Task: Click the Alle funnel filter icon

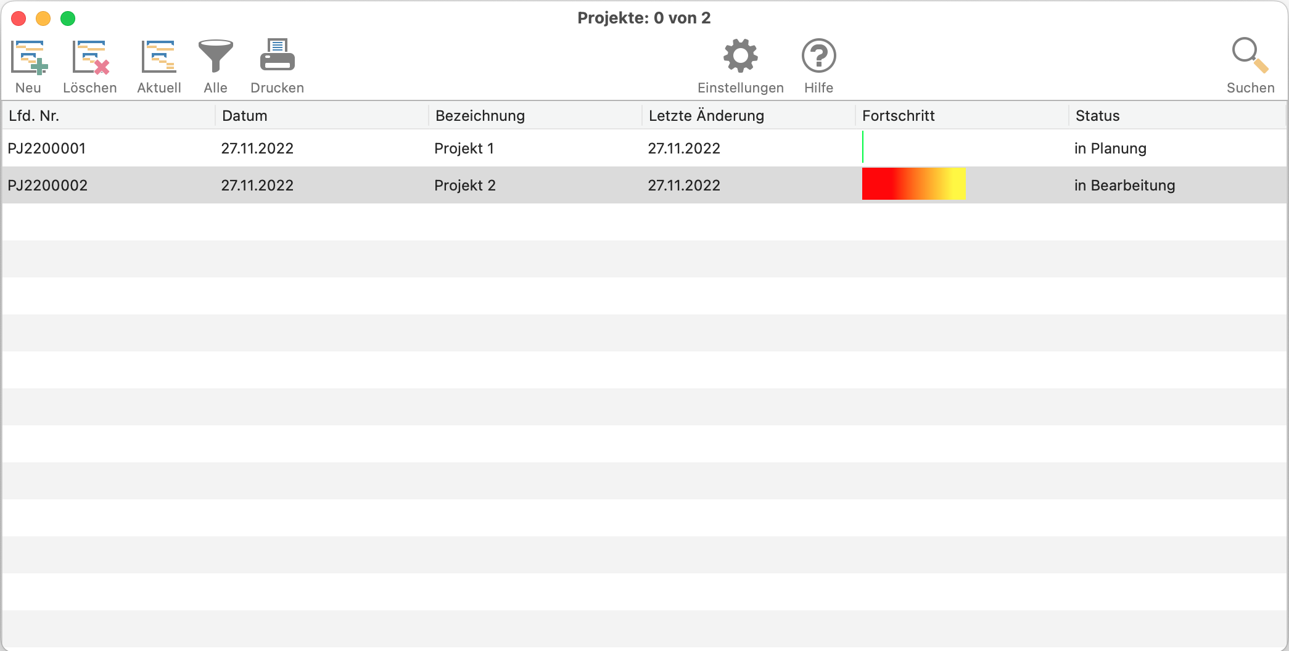Action: pyautogui.click(x=216, y=57)
